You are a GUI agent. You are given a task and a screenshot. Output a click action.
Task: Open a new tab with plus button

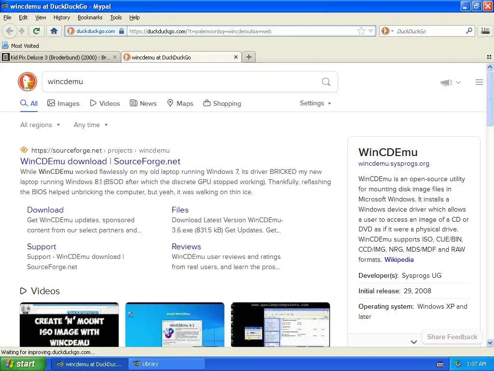tap(248, 57)
